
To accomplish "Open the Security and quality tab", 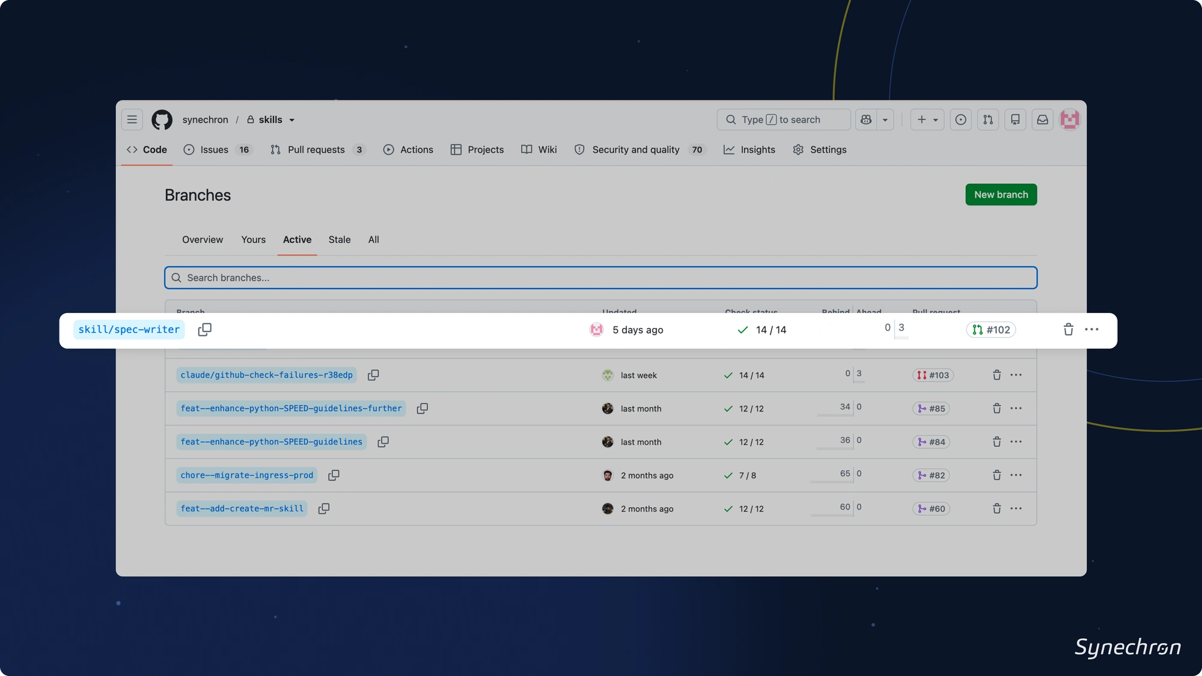I will 640,150.
